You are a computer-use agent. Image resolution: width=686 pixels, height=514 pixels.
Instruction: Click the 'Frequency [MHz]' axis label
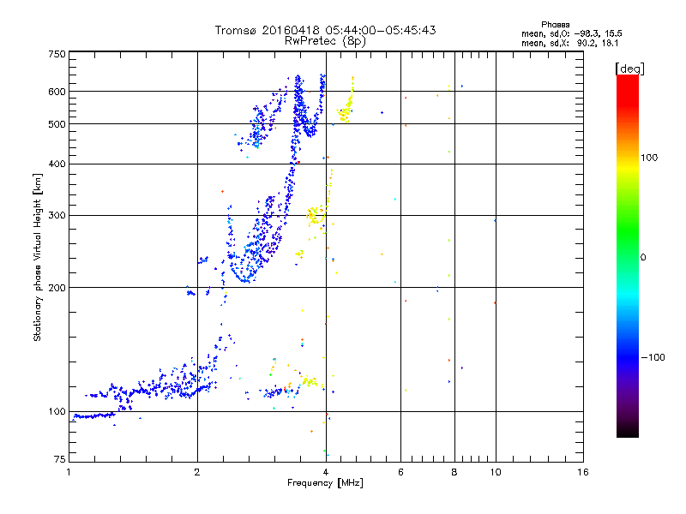pos(325,483)
